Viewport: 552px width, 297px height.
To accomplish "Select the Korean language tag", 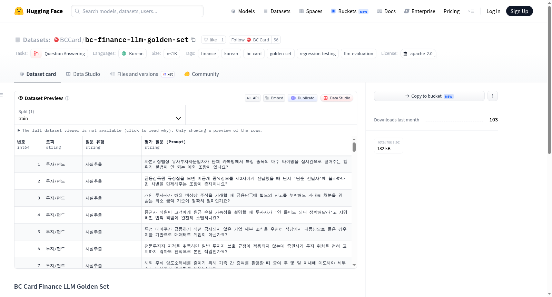I will pos(132,53).
